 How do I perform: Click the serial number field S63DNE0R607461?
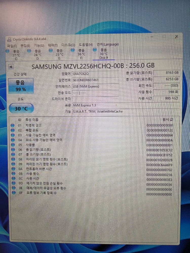click(95, 80)
